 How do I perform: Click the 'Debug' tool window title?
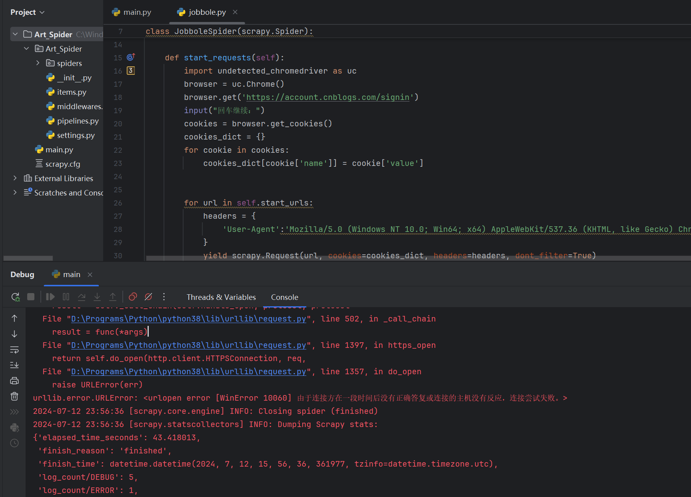(22, 274)
